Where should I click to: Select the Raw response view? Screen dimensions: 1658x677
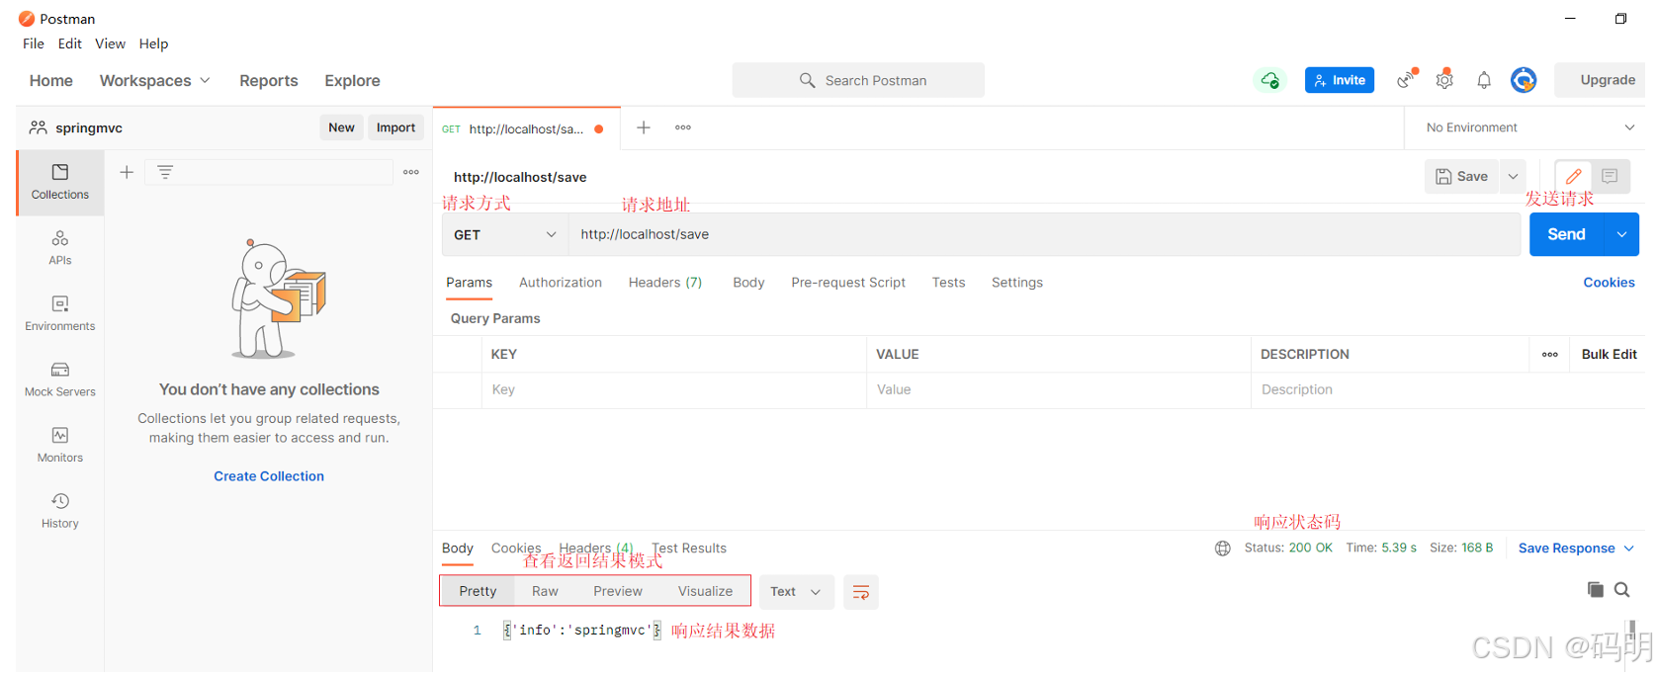pos(545,591)
